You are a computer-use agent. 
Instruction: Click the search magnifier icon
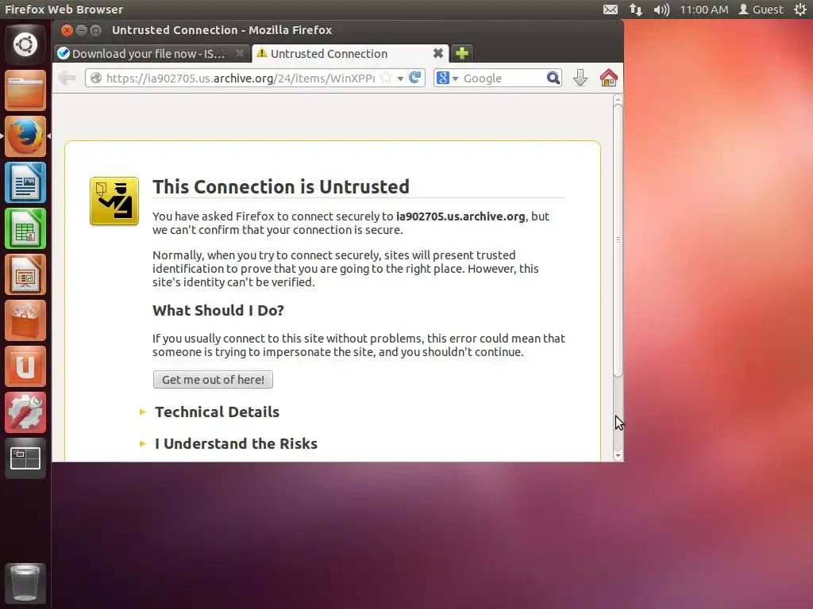553,79
